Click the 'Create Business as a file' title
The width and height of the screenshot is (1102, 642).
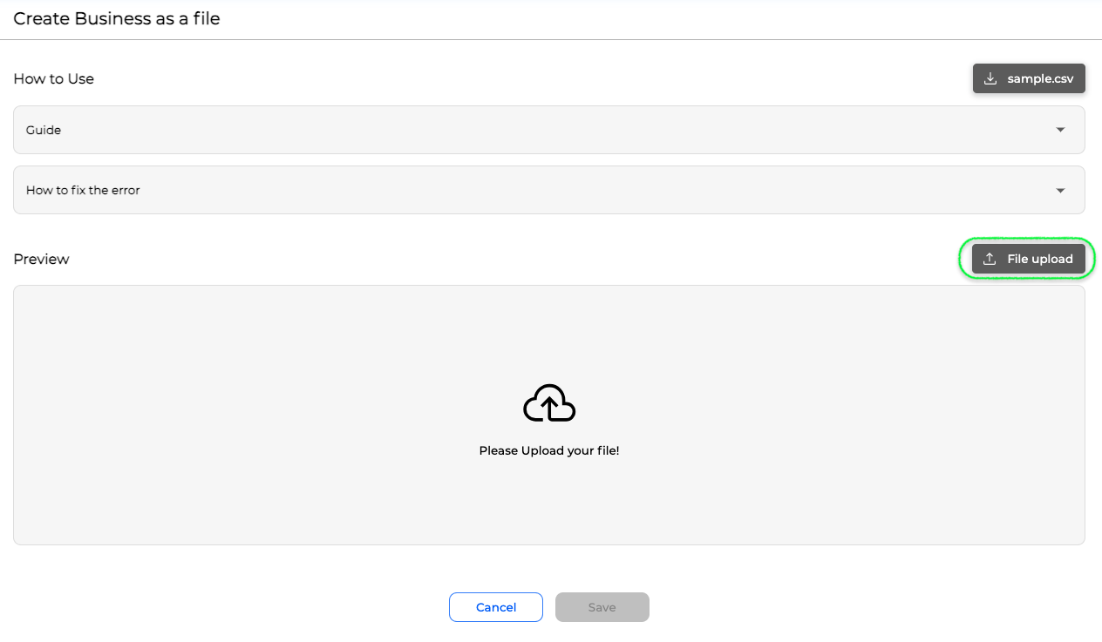pyautogui.click(x=117, y=18)
